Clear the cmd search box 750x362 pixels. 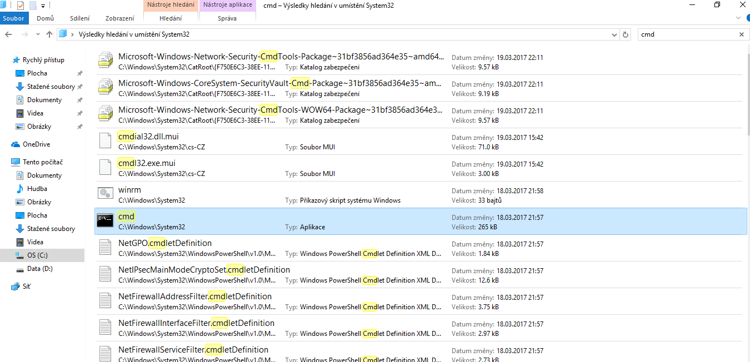point(741,34)
